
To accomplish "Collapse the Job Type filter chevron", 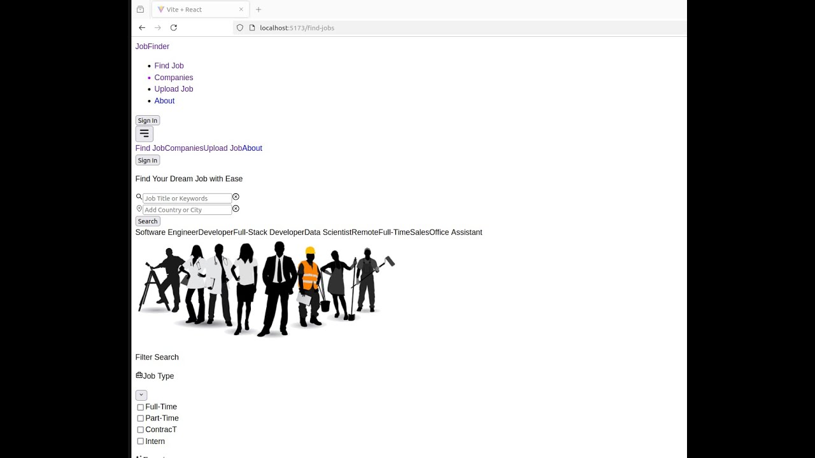I will tap(141, 395).
